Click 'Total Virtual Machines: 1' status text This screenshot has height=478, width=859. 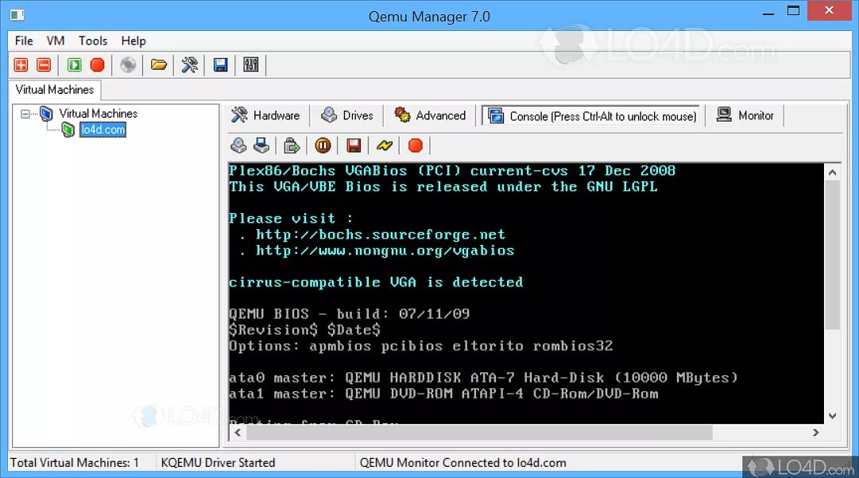(75, 463)
